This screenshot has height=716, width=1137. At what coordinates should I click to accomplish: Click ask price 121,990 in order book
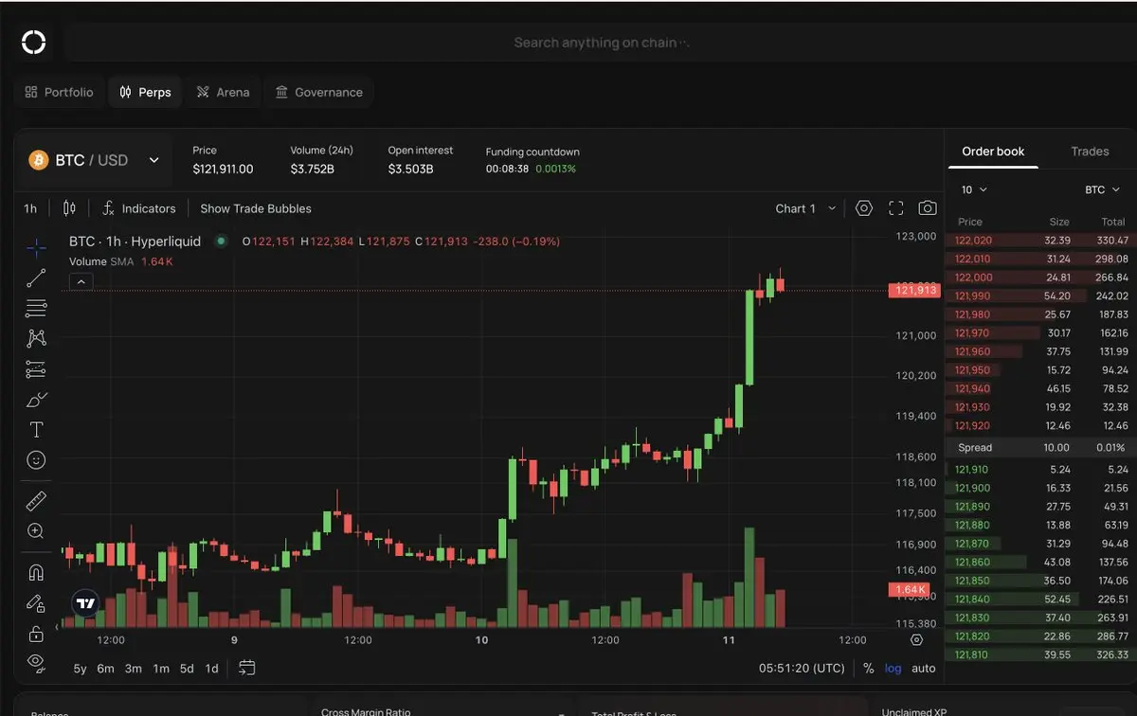click(x=973, y=296)
